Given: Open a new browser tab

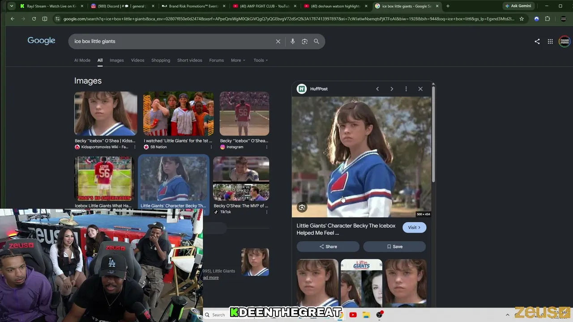Looking at the screenshot, I should 448,6.
